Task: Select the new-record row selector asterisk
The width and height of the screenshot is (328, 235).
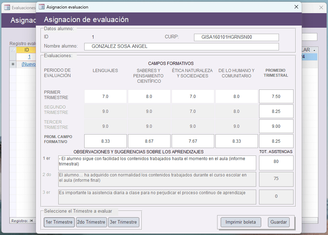Action: pos(13,64)
